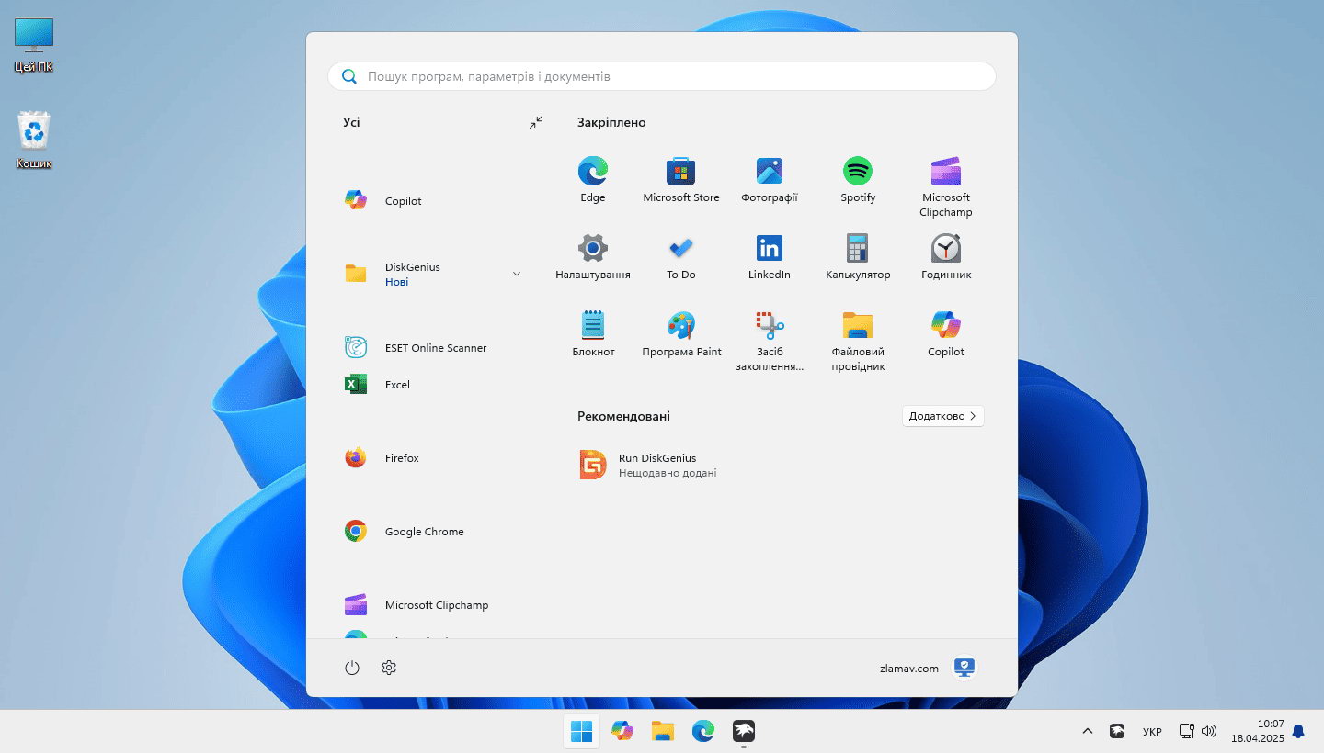Launch ESET Online Scanner from list

click(x=432, y=347)
